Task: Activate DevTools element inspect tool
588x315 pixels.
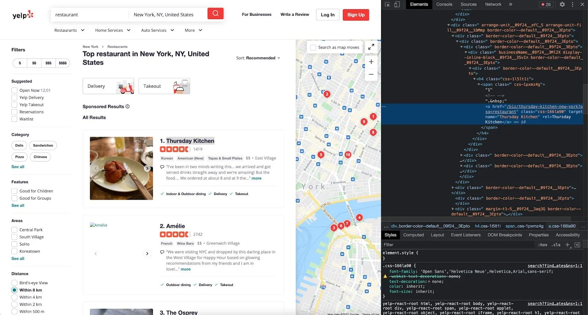Action: 387,4
